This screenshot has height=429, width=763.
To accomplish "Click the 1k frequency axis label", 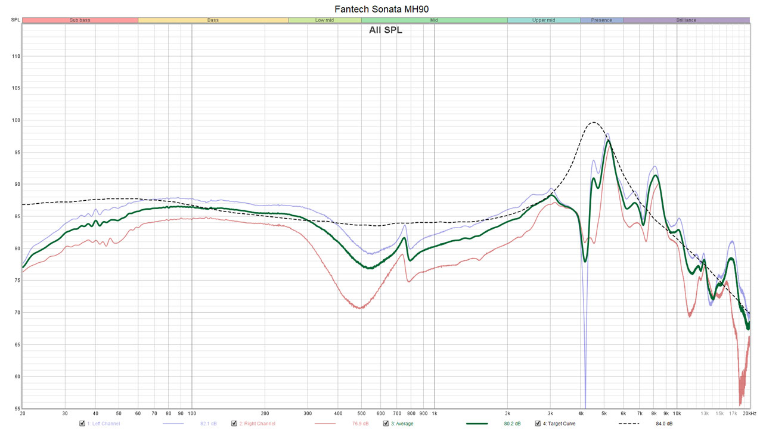I will [434, 413].
